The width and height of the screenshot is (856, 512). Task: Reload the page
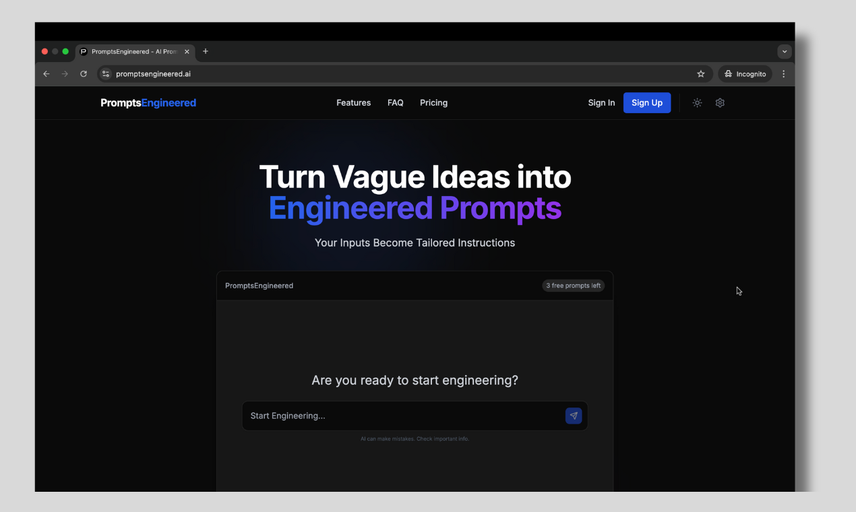pos(84,74)
